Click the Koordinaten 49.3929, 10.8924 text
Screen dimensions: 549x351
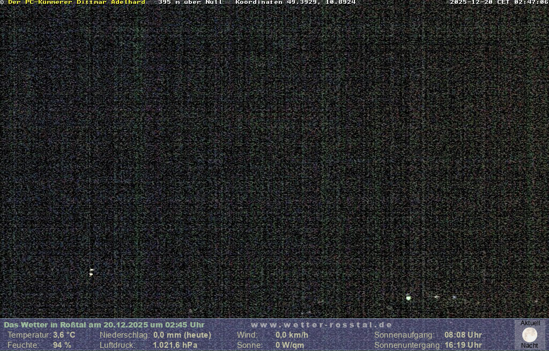295,3
